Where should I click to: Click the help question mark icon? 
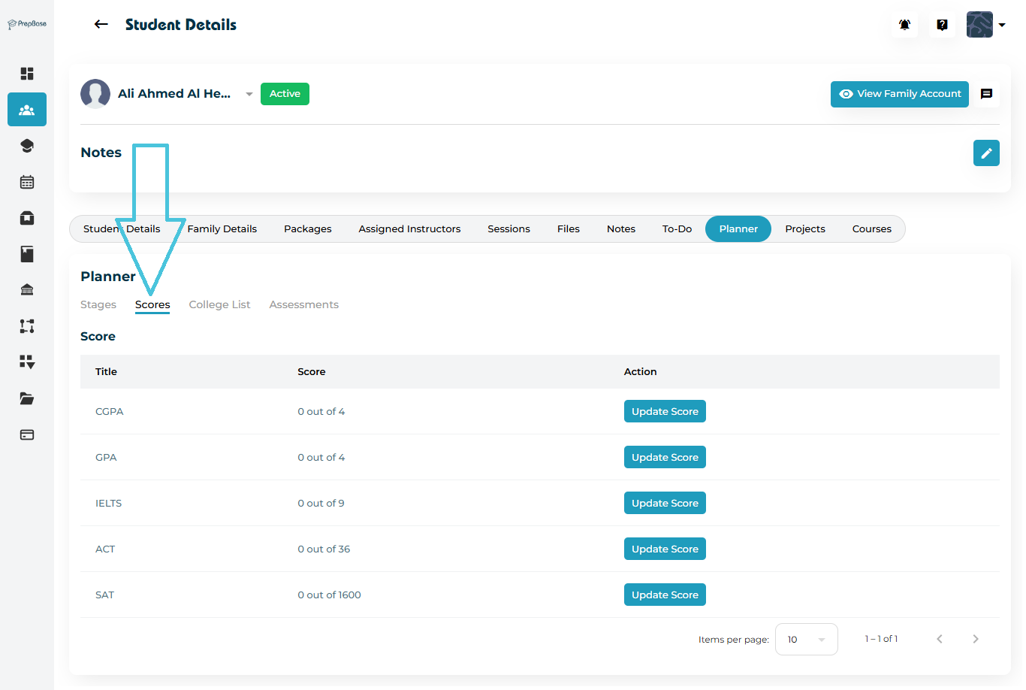(x=942, y=25)
